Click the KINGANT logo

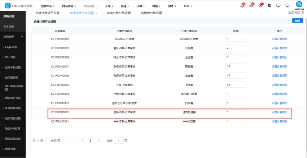point(19,6)
